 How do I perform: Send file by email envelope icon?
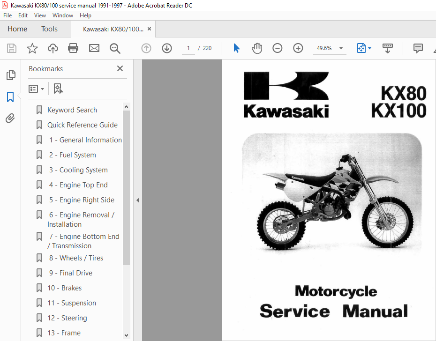click(x=94, y=48)
